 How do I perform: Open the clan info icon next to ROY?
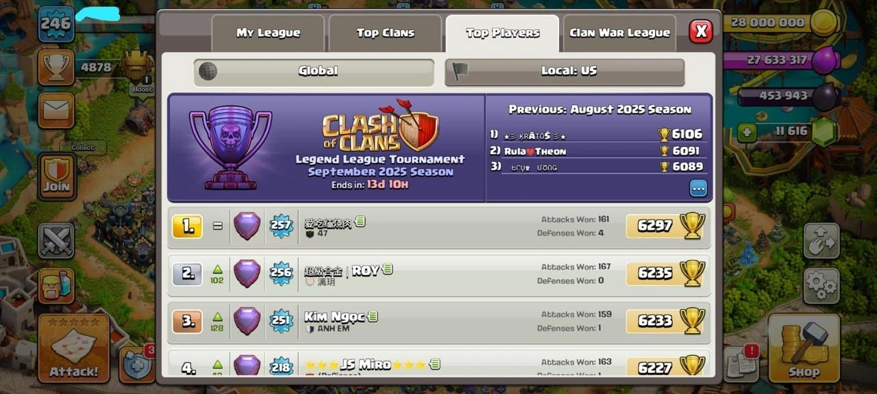[388, 270]
